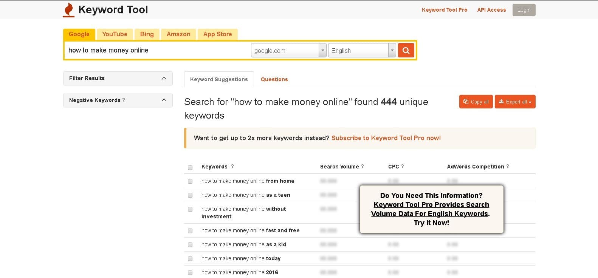Click the Login button
Screen dimensions: 598x278
[x=524, y=10]
